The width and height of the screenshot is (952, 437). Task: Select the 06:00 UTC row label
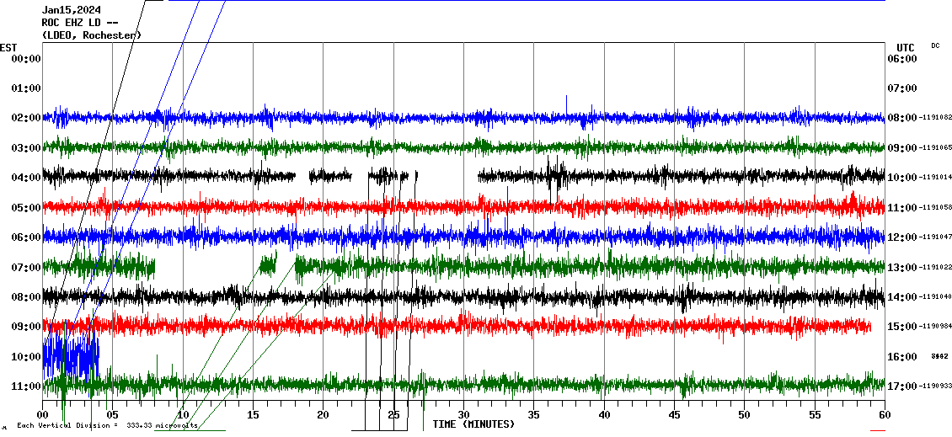tap(901, 58)
